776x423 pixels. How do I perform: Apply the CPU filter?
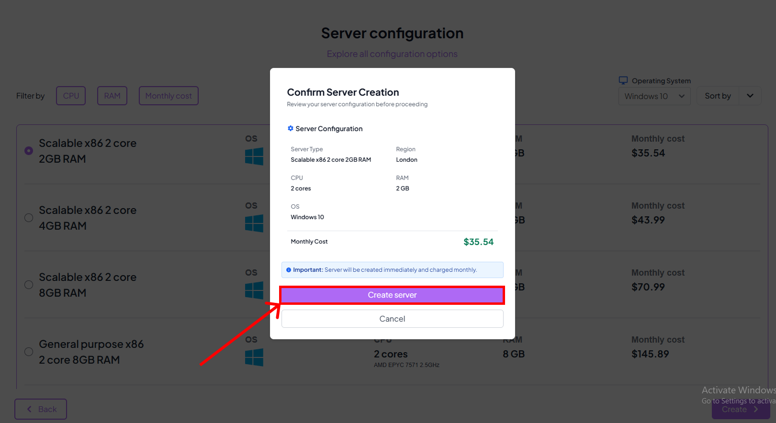click(x=70, y=96)
